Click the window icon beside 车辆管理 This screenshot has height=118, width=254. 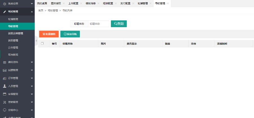[5, 94]
